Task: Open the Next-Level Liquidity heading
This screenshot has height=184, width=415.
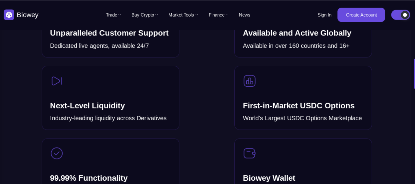Action: click(x=87, y=106)
